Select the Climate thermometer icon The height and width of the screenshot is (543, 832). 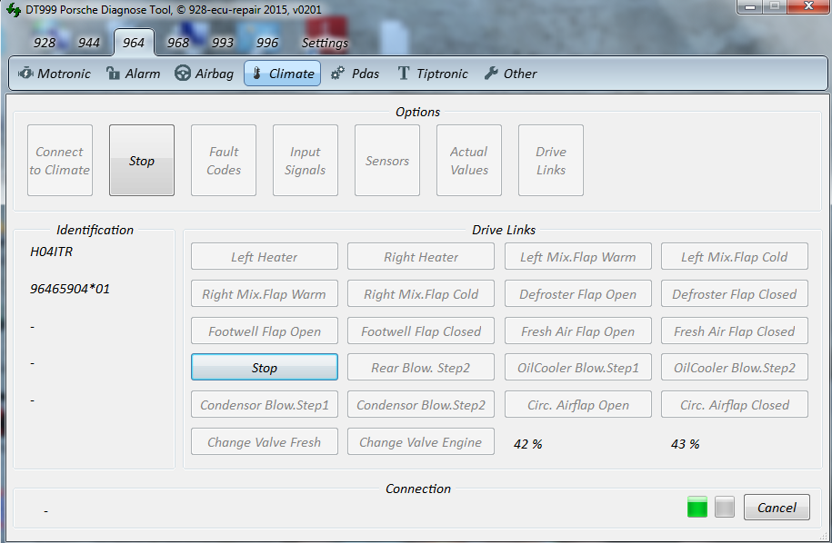[256, 74]
